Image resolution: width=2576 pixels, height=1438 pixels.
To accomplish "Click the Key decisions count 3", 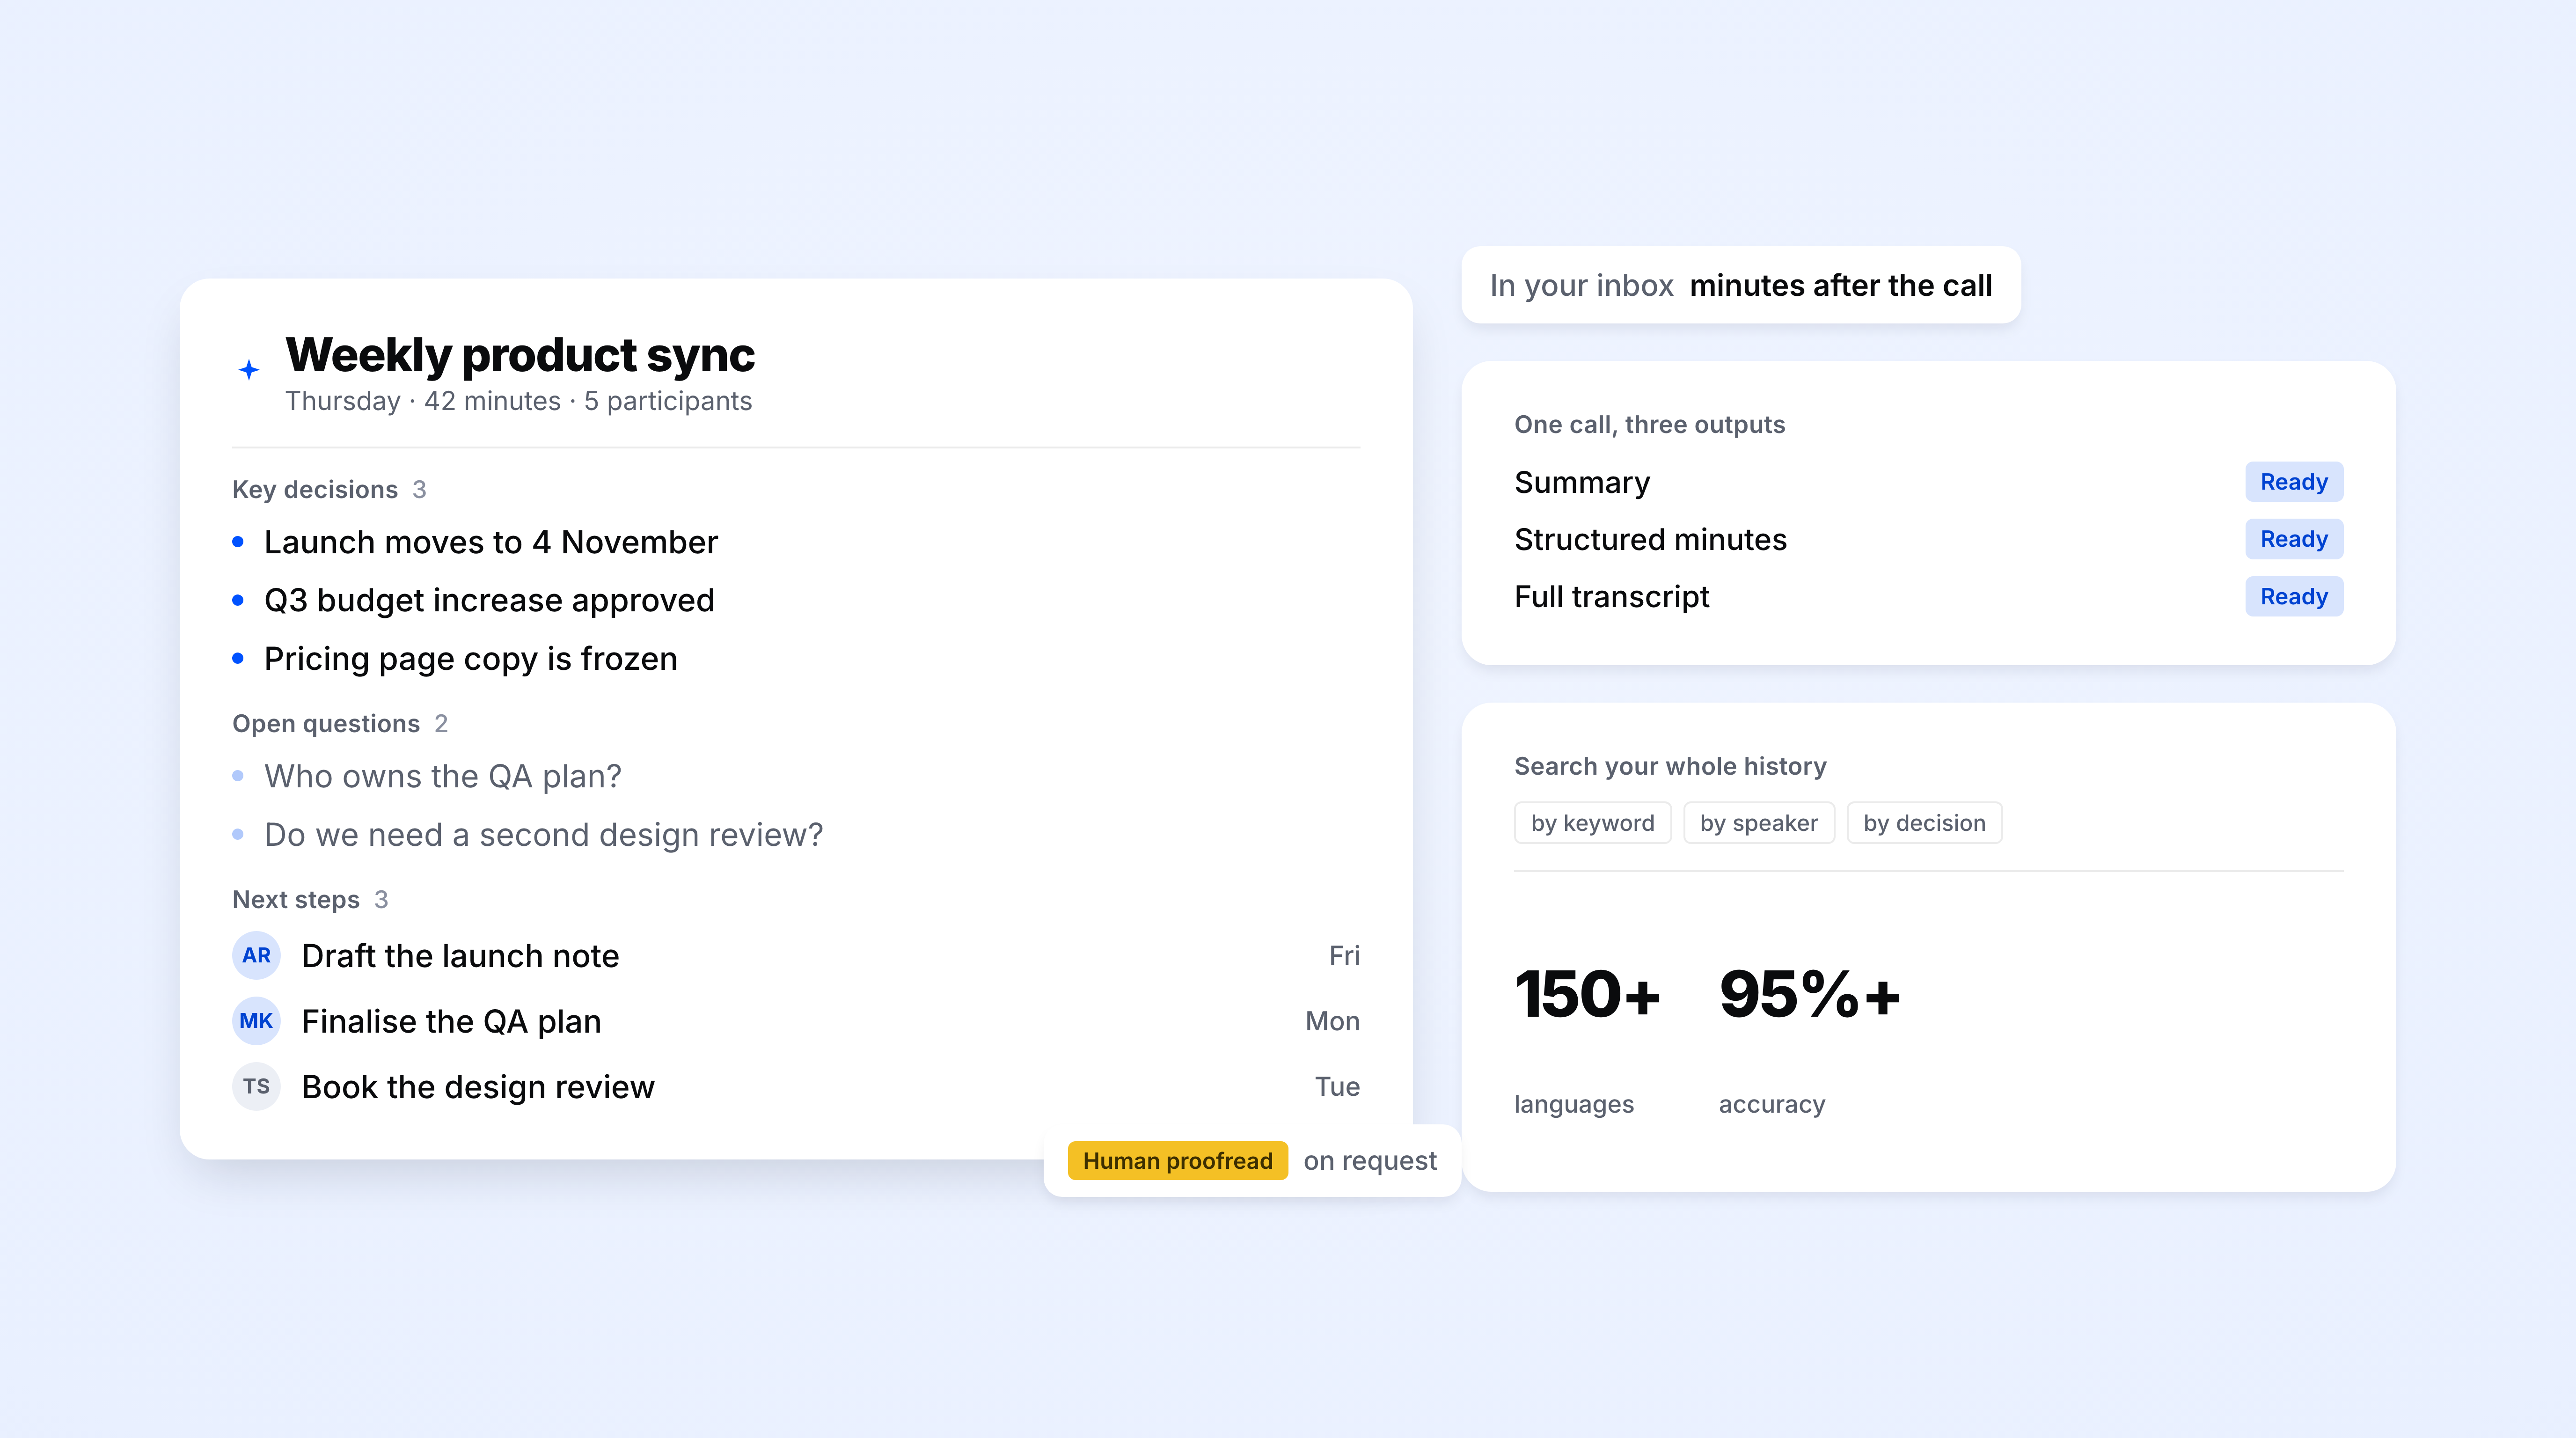I will click(419, 489).
